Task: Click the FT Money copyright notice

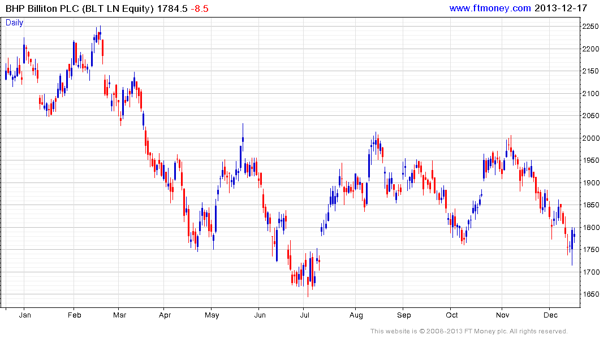Action: pos(469,331)
